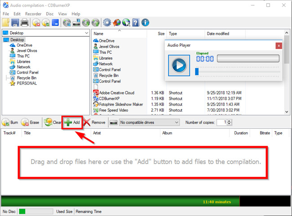This screenshot has height=216, width=292.
Task: Click the Burn disc button
Action: (x=11, y=122)
